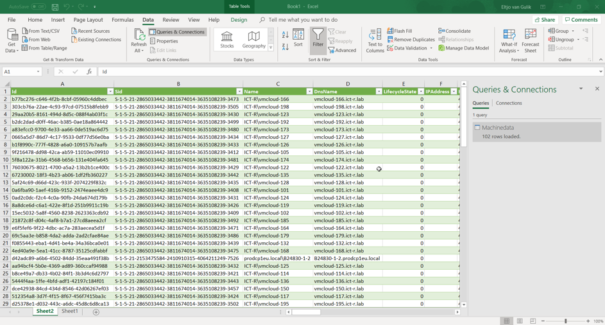Viewport: 605px width, 325px height.
Task: Choose From Table/Range import
Action: (x=44, y=48)
